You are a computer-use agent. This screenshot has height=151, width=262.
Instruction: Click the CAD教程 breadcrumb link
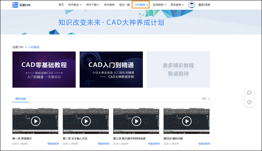(34, 47)
